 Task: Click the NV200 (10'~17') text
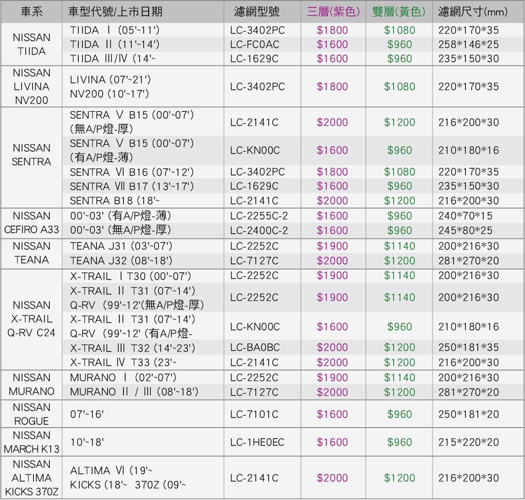[109, 94]
